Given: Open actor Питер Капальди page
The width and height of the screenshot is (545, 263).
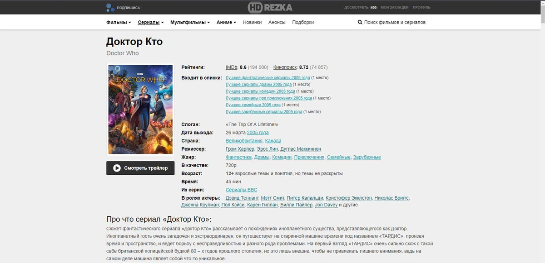Looking at the screenshot, I should pos(306,198).
